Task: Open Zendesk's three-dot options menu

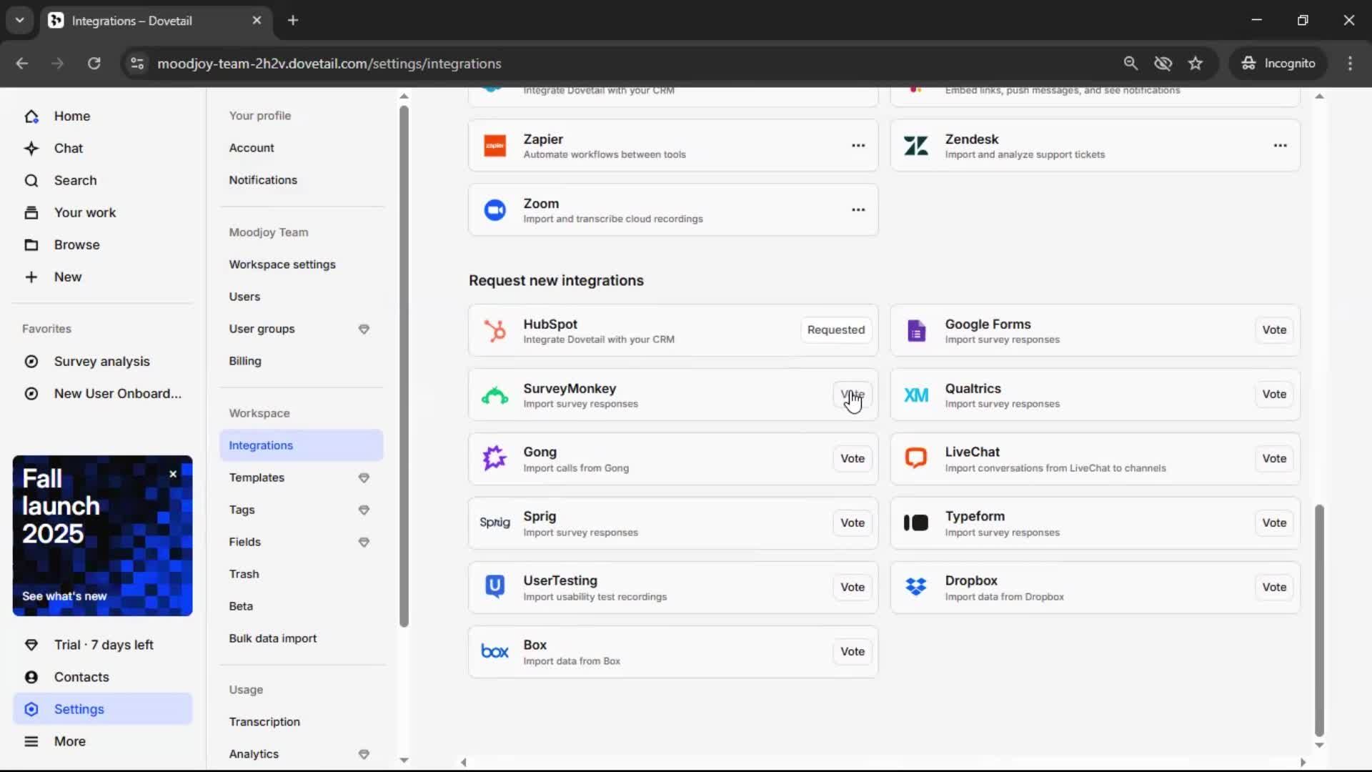Action: [1280, 146]
